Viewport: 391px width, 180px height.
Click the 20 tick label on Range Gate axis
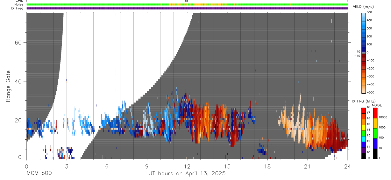point(18,120)
